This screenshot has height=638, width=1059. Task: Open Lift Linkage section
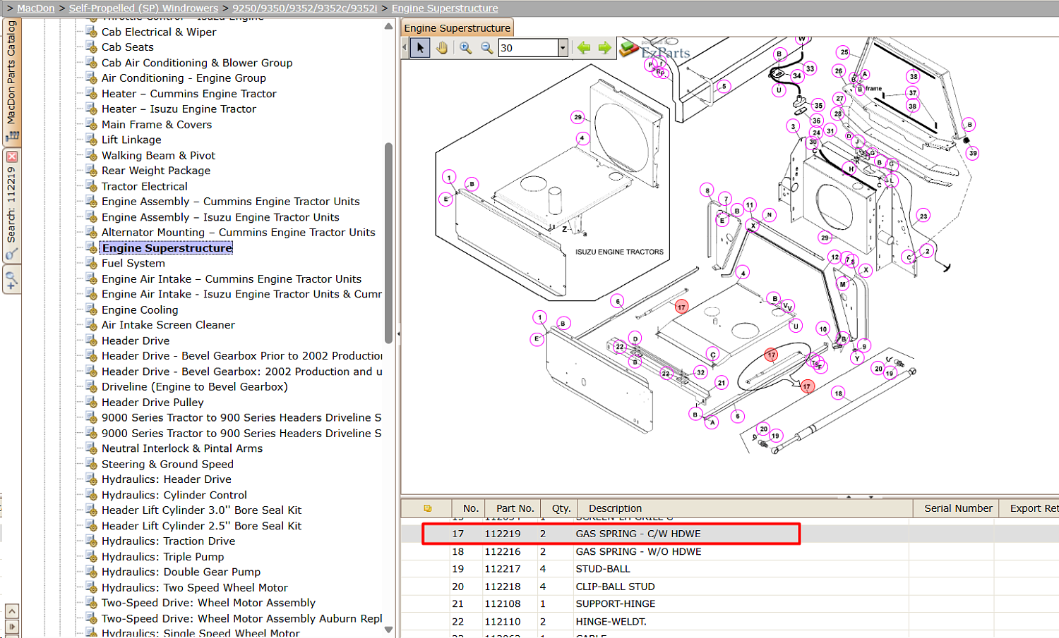[131, 140]
